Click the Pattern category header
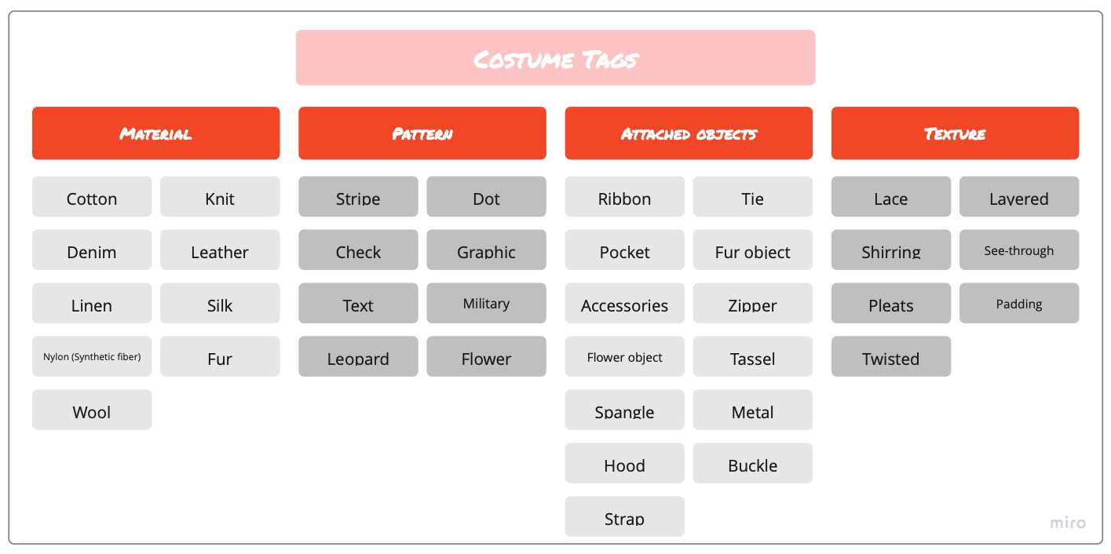The width and height of the screenshot is (1111, 554). point(422,133)
